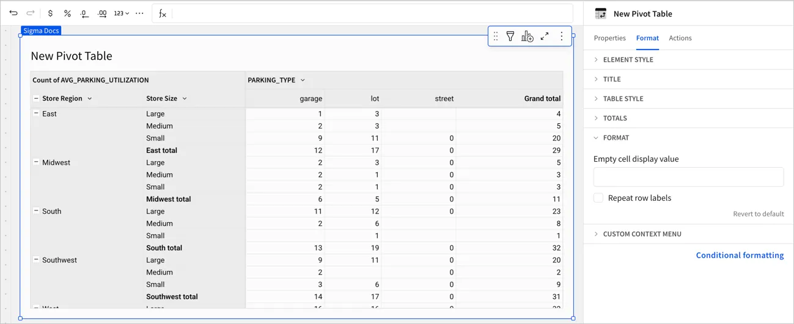Expand the TABLE STYLE section
This screenshot has width=794, height=324.
(x=689, y=99)
